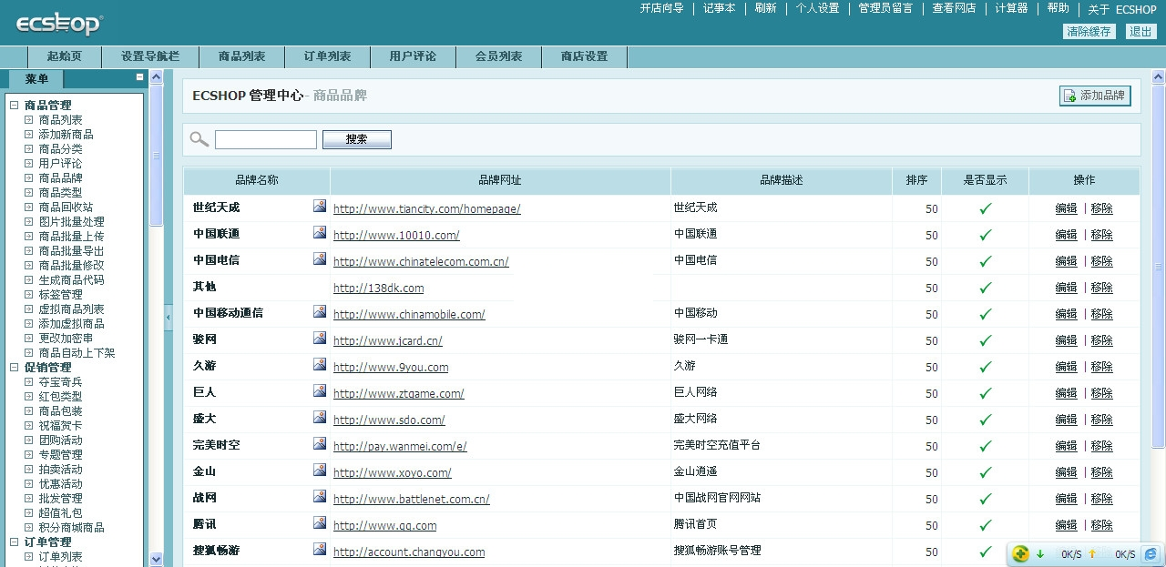Screen dimensions: 1166x567
Task: Open 个人设置 in top menu
Action: 817,8
